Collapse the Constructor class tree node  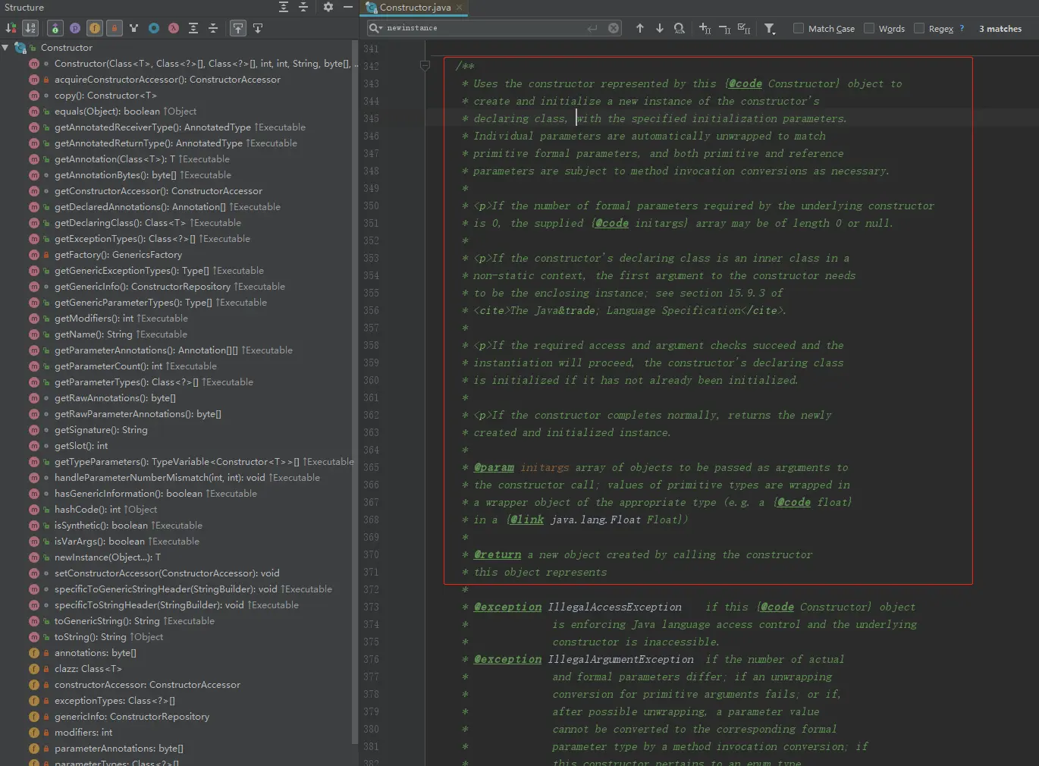point(6,48)
